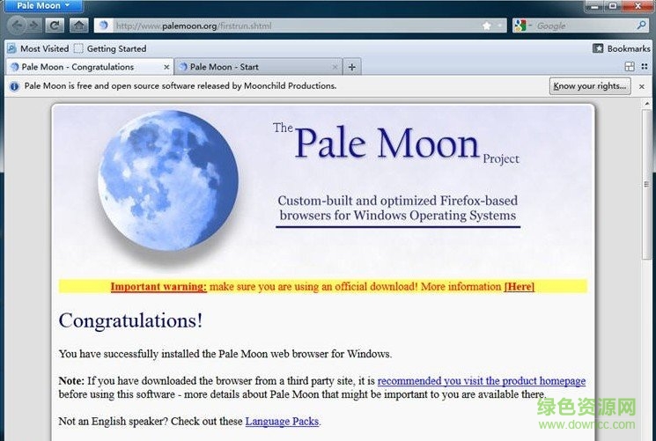Open a new tab with plus button

352,67
